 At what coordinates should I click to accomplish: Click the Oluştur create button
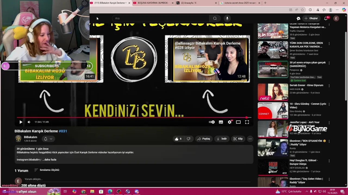point(311,18)
